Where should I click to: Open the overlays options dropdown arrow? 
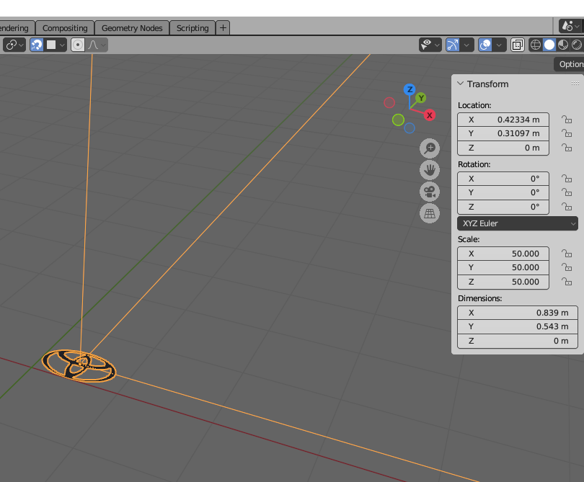499,45
